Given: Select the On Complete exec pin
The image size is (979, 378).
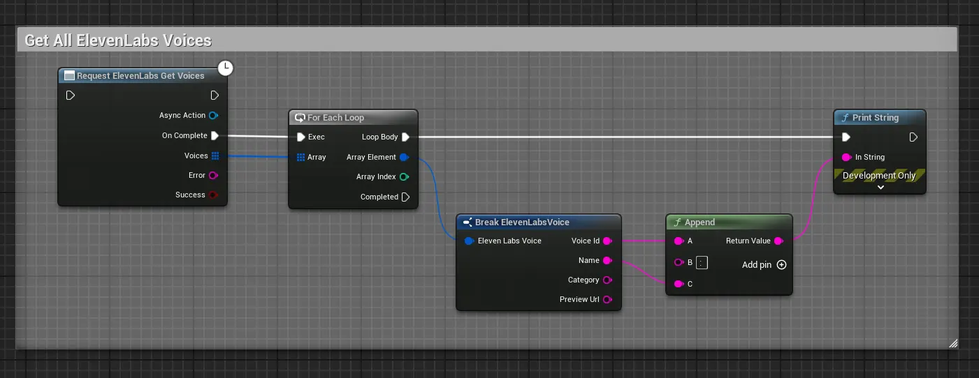Looking at the screenshot, I should tap(215, 135).
